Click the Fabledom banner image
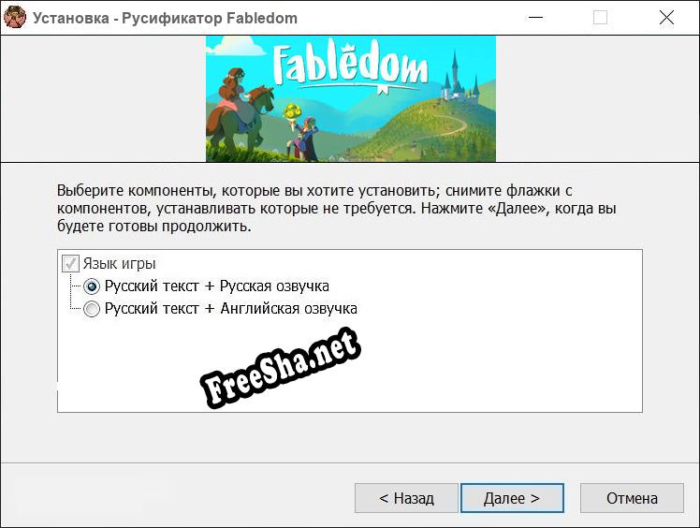This screenshot has width=700, height=528. pyautogui.click(x=350, y=98)
